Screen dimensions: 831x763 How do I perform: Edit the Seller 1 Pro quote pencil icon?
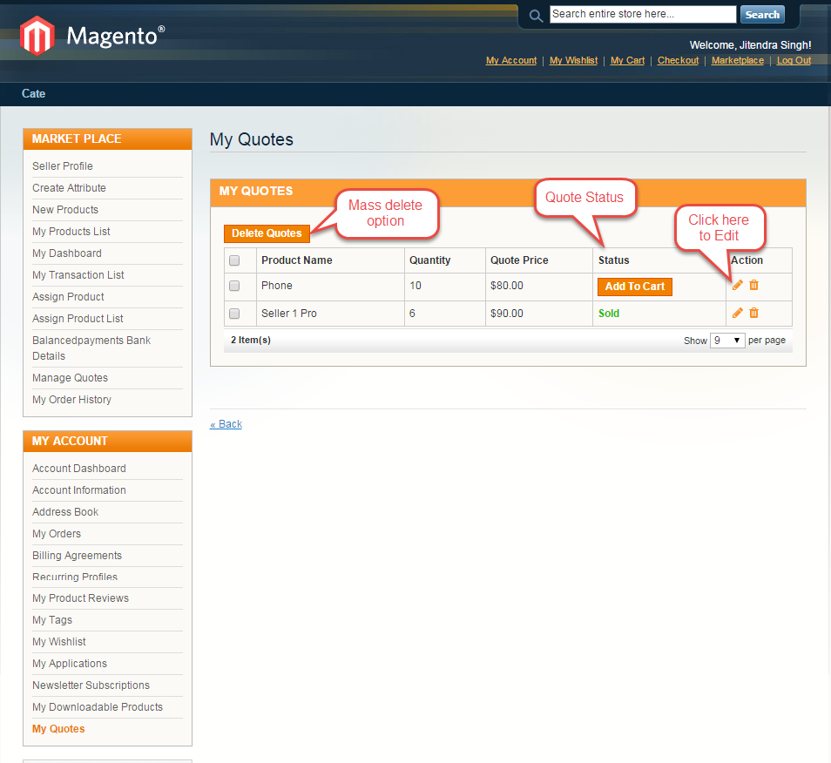737,314
